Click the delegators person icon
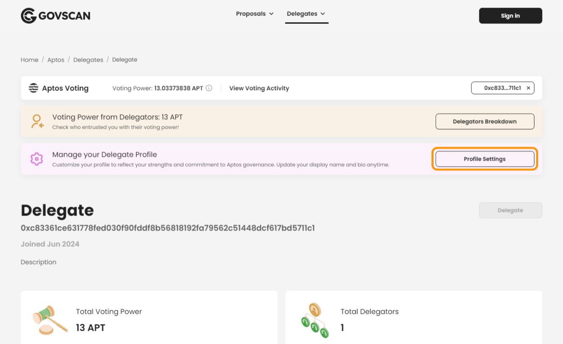The image size is (563, 344). (x=37, y=122)
